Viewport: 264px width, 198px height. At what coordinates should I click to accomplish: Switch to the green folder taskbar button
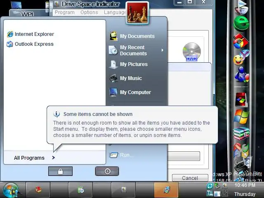coord(80,190)
